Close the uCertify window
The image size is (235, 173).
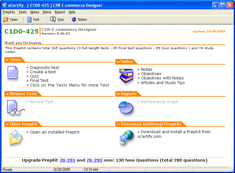[230, 5]
